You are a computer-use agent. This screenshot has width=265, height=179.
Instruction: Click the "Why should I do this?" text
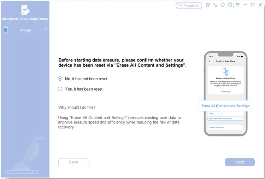77,108
